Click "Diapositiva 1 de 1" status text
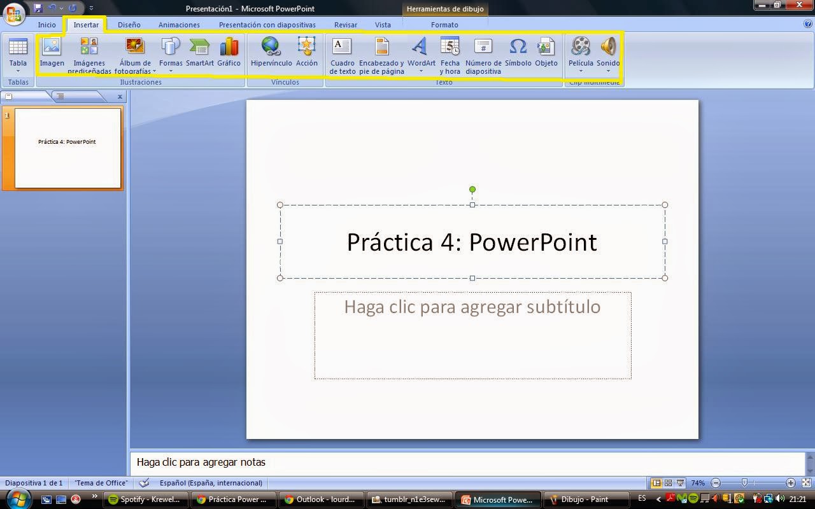Viewport: 815px width, 509px height. (34, 483)
